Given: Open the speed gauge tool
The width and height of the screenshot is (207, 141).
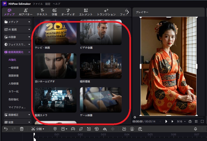Looking at the screenshot, I should 73,129.
